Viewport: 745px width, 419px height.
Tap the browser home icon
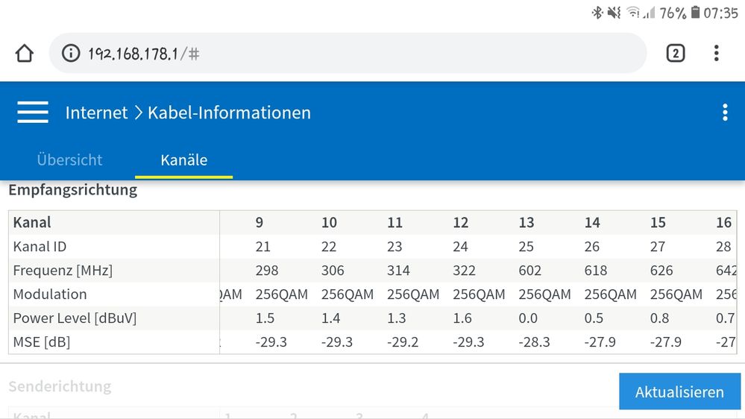pyautogui.click(x=25, y=54)
